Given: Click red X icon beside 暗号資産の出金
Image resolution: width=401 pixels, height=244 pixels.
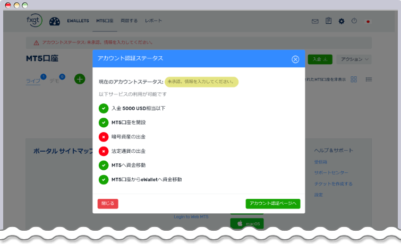Looking at the screenshot, I should pyautogui.click(x=104, y=137).
